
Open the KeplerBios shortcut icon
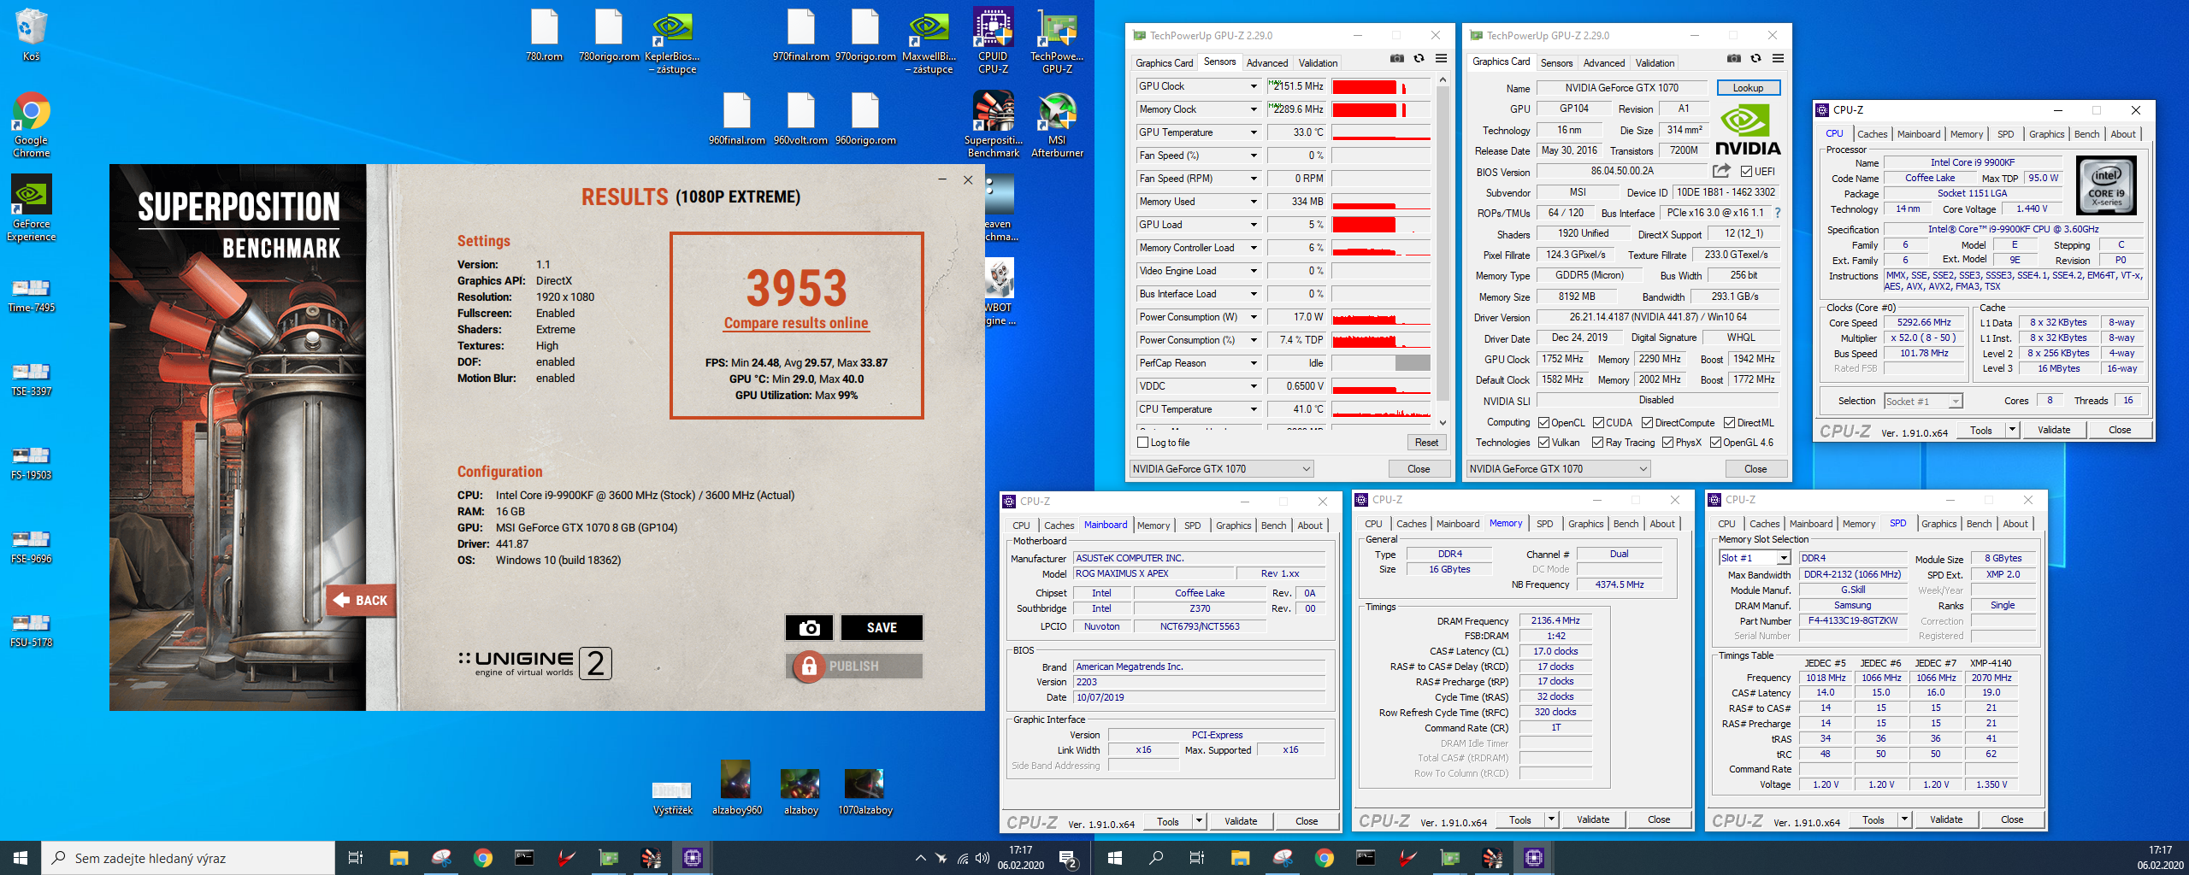(673, 41)
